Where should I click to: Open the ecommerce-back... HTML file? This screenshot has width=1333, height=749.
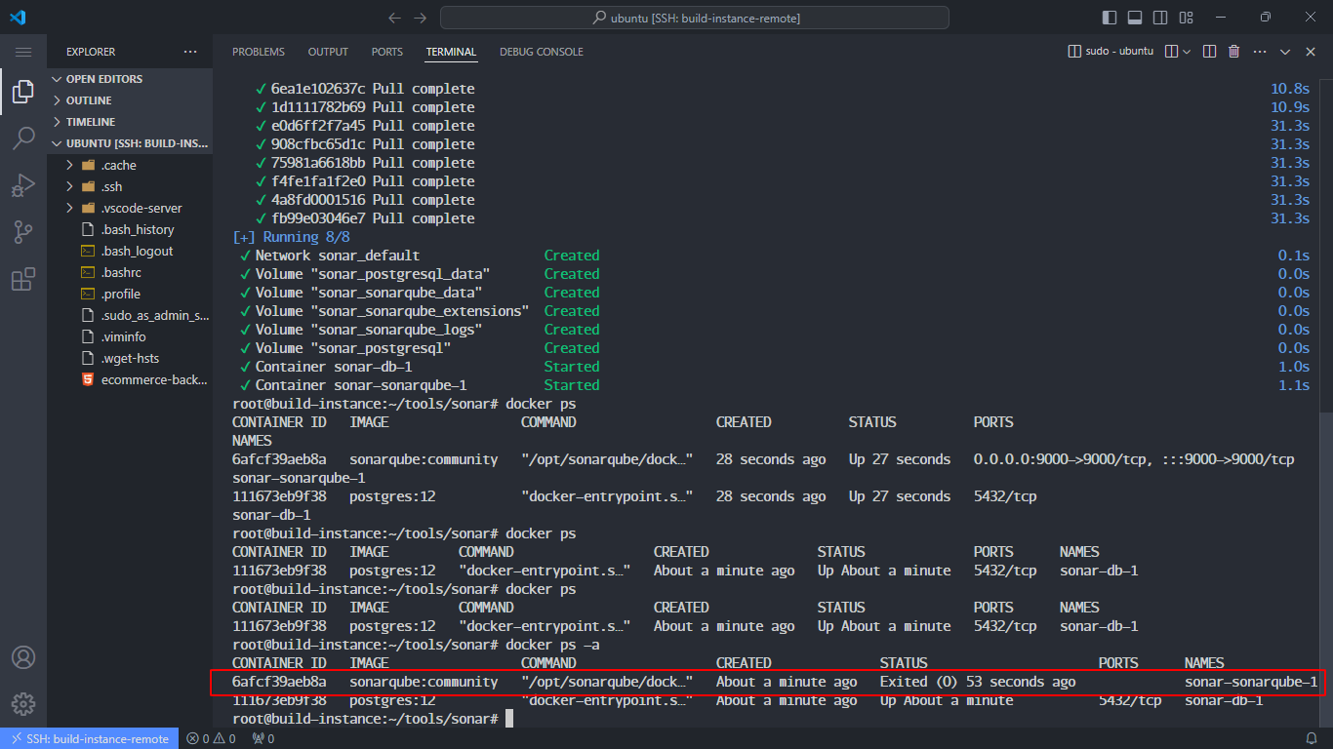tap(130, 379)
